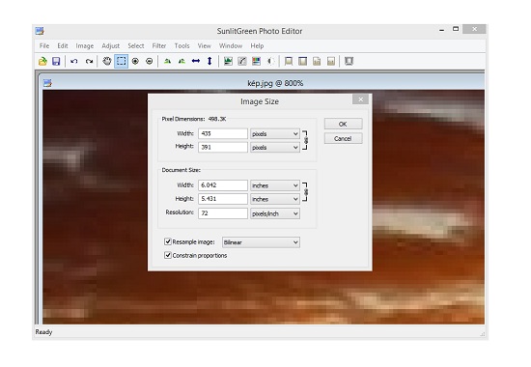Screen dimensions: 531x367
Task: Click the pixel Width field showing 435
Action: 223,133
